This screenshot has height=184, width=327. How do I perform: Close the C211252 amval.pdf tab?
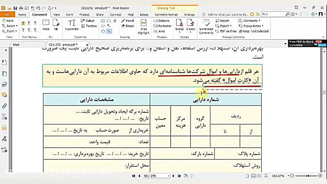[87, 45]
